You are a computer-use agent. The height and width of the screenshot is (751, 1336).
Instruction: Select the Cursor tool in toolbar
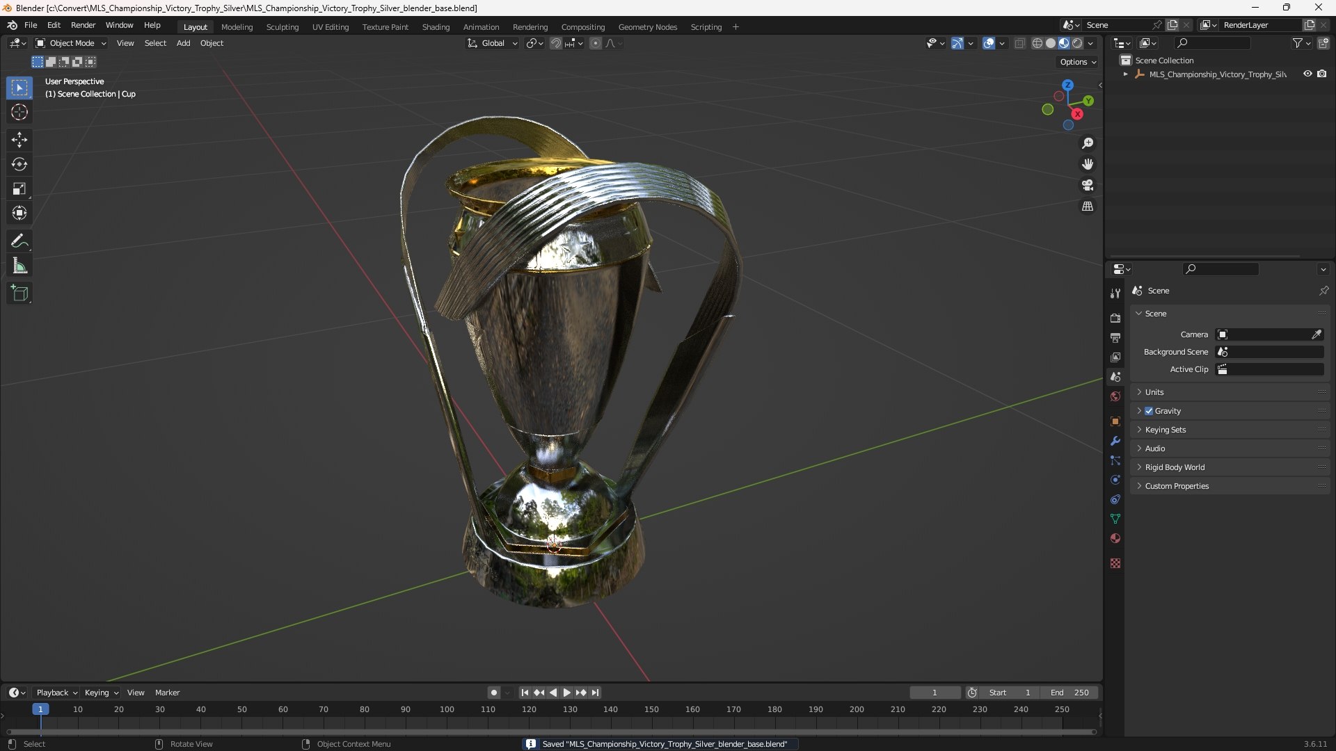point(19,112)
